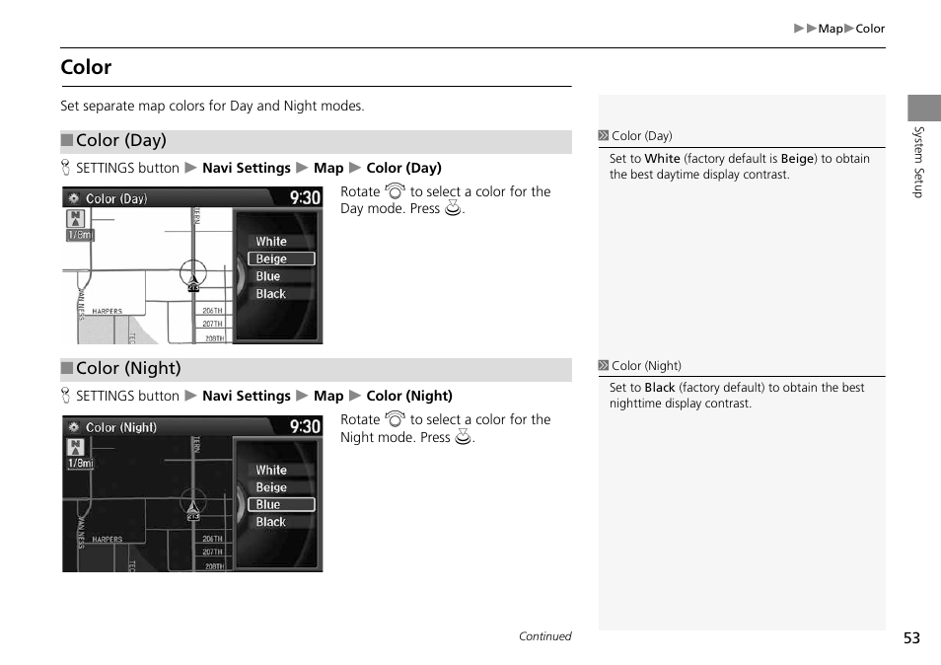Click 207TH street label on night map
The width and height of the screenshot is (941, 665).
pyautogui.click(x=212, y=552)
